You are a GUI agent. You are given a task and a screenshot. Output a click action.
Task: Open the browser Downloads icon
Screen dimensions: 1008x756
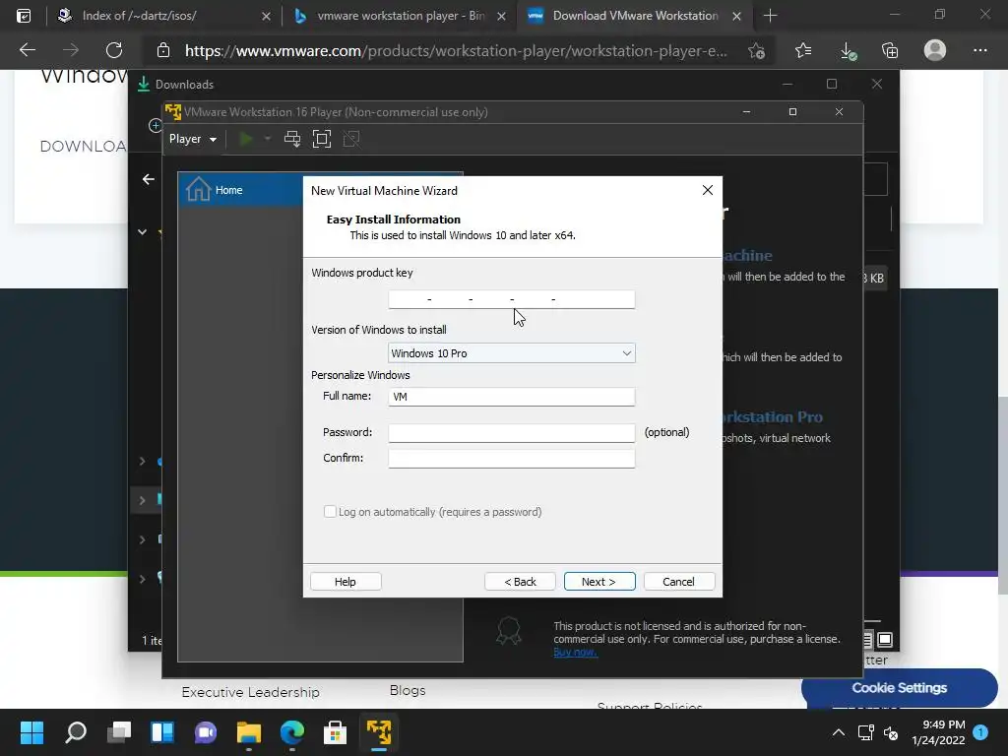848,51
